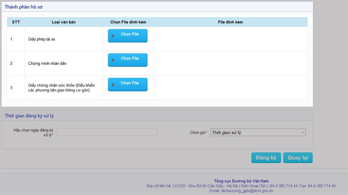Click the empty attachment cell for Giấy phép lái xe

pos(230,39)
